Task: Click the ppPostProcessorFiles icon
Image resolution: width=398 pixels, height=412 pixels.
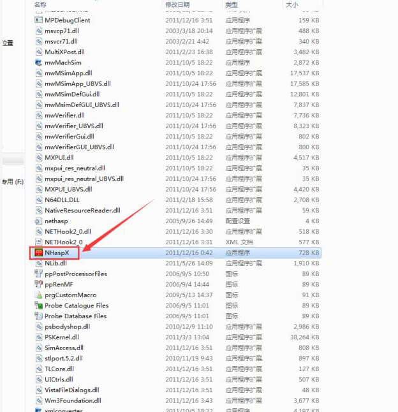Action: 39,274
